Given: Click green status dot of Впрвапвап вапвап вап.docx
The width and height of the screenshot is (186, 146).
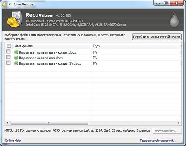Looking at the screenshot, I should tap(16, 58).
